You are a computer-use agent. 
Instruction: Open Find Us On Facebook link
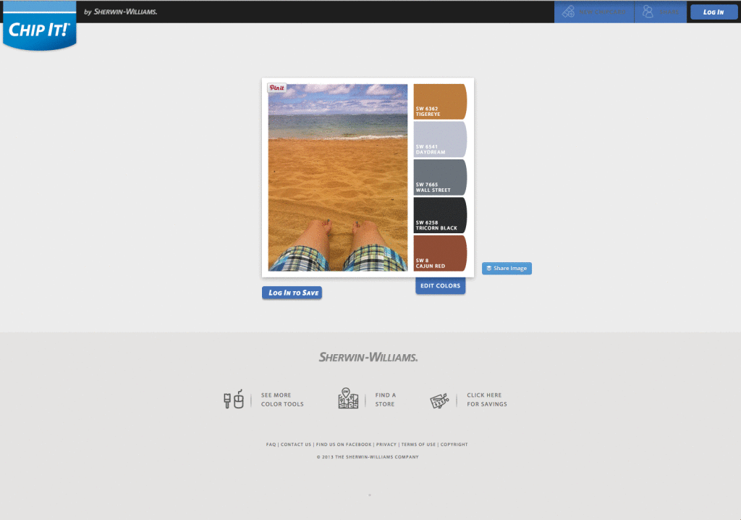coord(344,444)
